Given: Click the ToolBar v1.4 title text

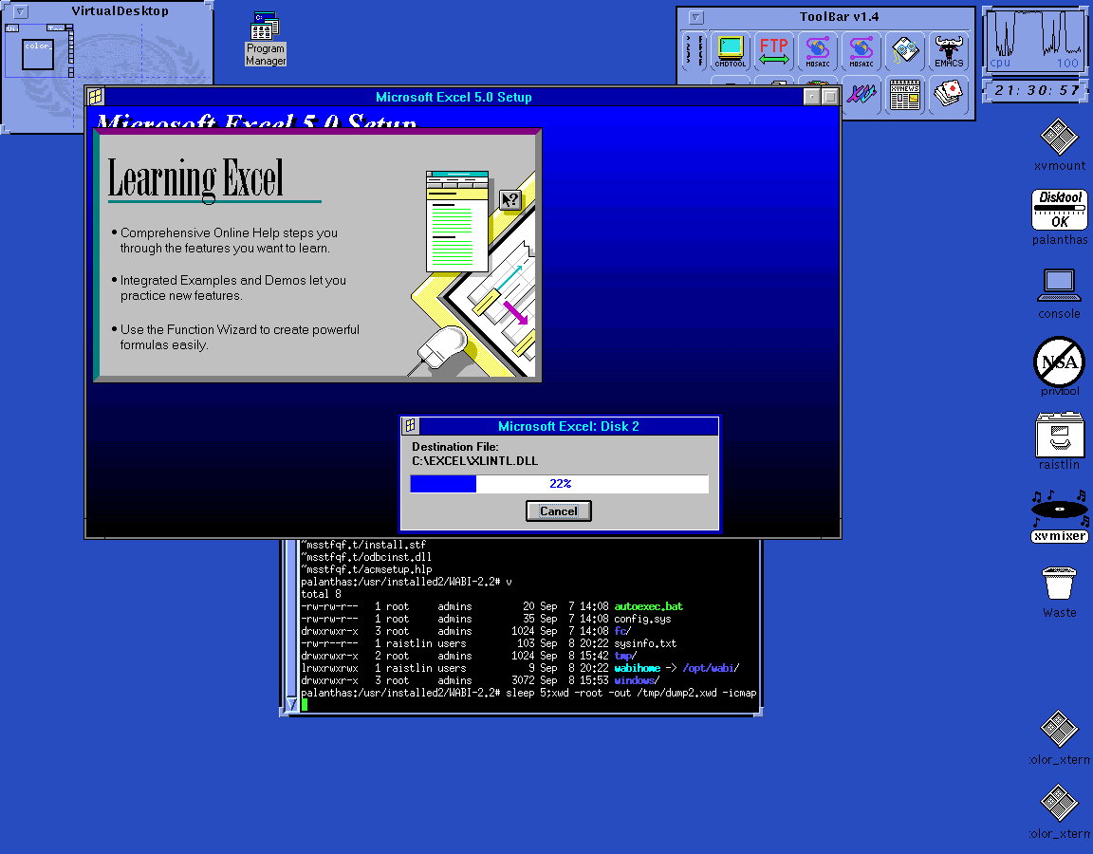Looking at the screenshot, I should pos(839,17).
